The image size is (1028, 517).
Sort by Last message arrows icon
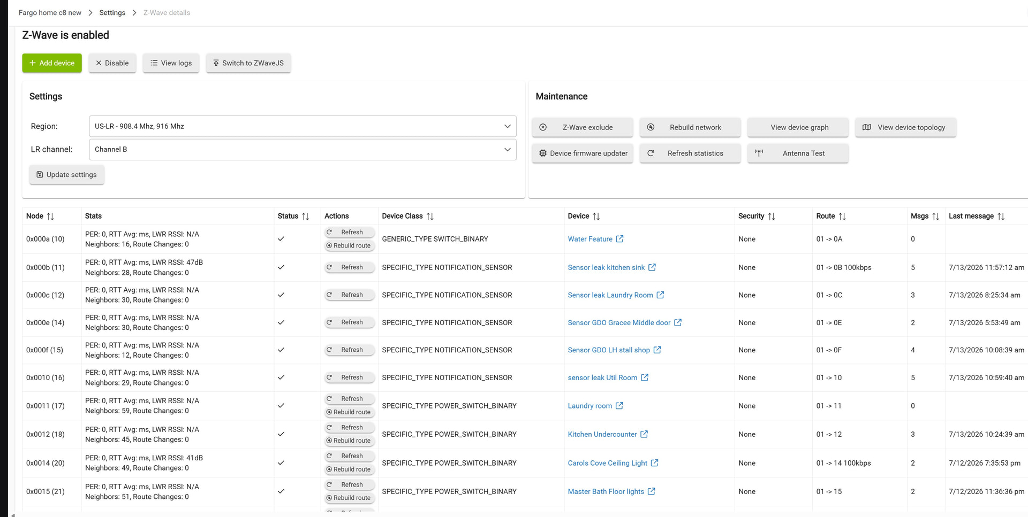pos(1001,216)
